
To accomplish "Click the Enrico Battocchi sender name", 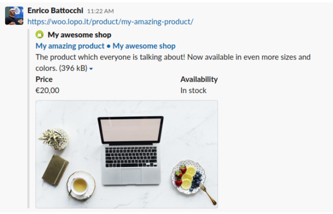I will (x=55, y=11).
